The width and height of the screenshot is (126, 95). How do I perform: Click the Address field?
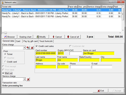pos(46,67)
